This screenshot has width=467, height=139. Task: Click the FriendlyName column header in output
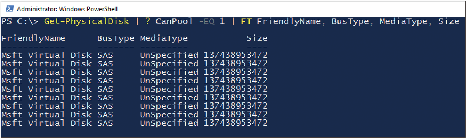coord(33,39)
